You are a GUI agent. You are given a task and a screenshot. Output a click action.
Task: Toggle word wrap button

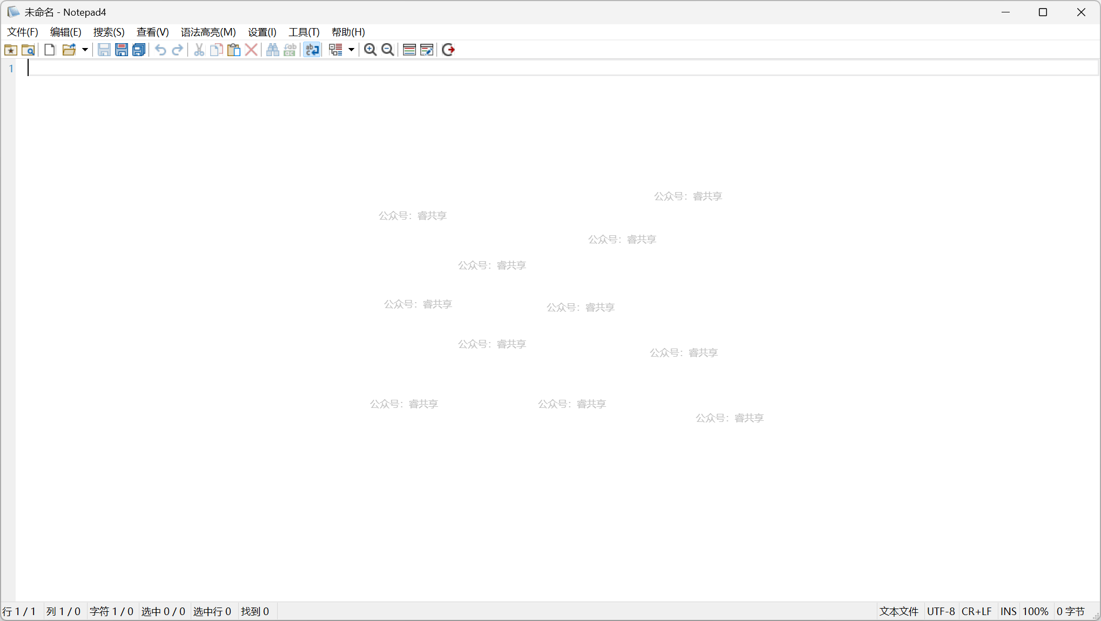pos(312,50)
